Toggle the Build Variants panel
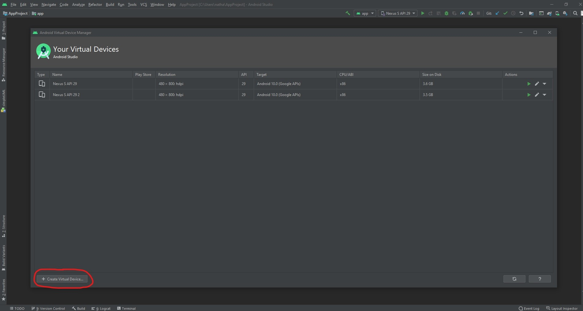The width and height of the screenshot is (583, 311). [x=4, y=258]
